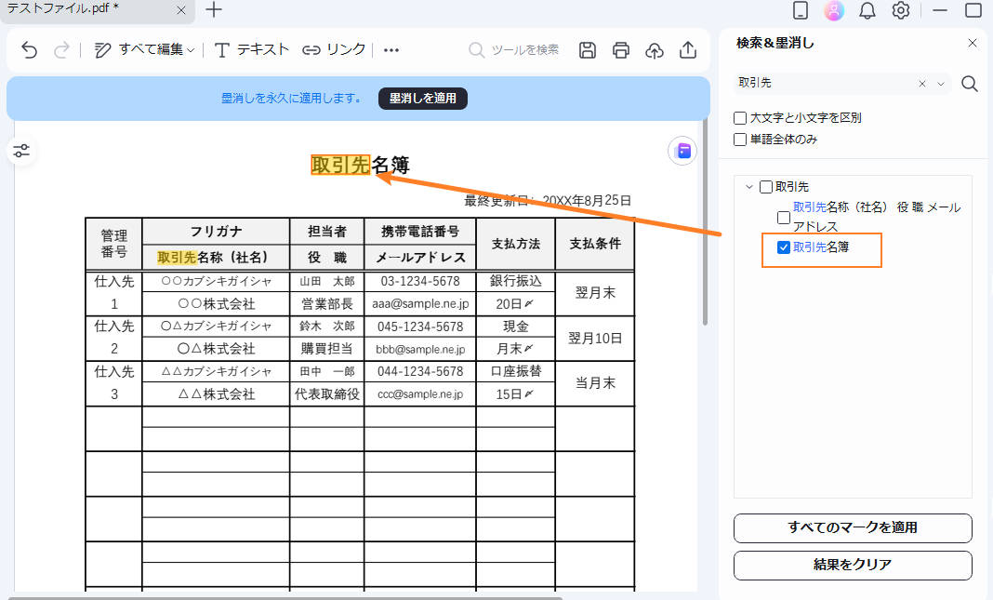Click the 墨消しを適用 (Apply redaction) button
Viewport: 993px width, 600px height.
(422, 98)
